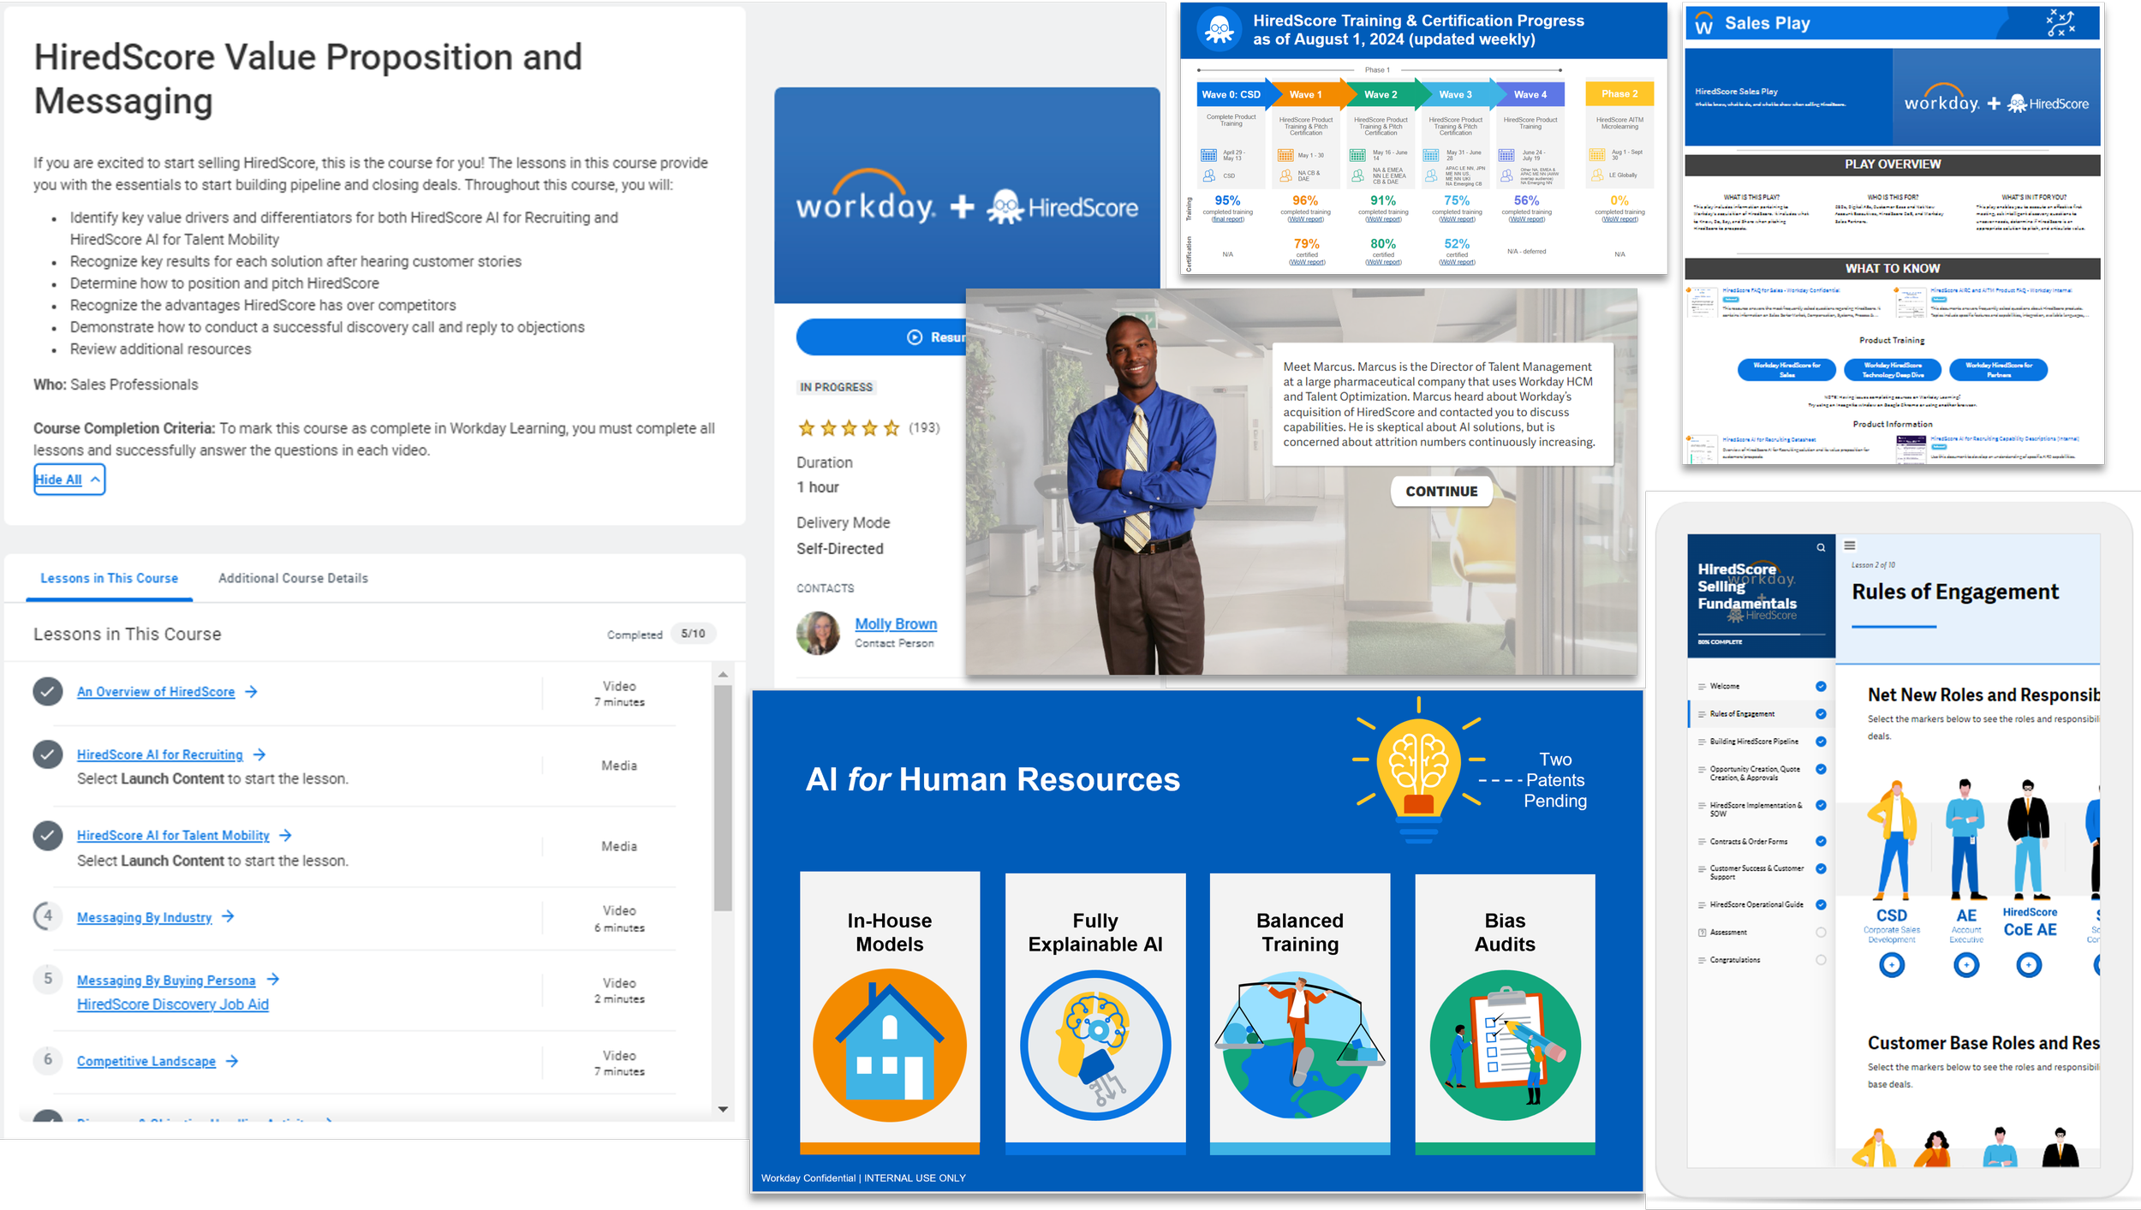Click the five-star rating display
The image size is (2141, 1210).
point(849,428)
